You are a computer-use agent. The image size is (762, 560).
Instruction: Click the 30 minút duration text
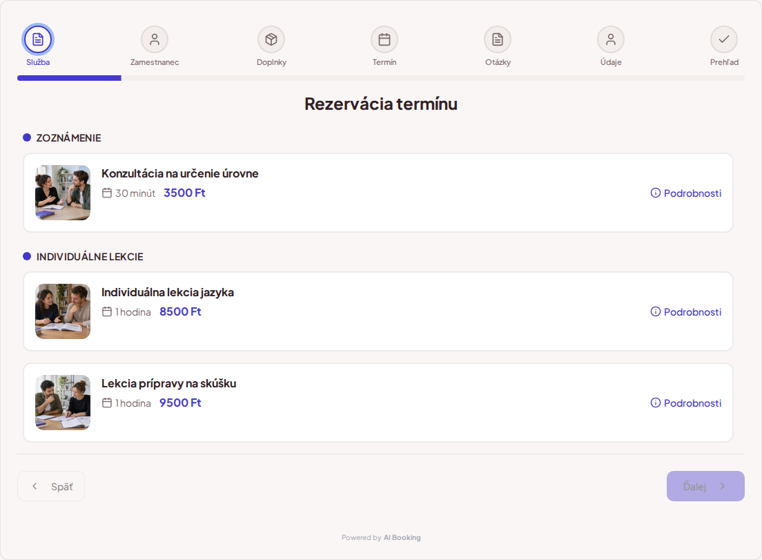click(135, 193)
